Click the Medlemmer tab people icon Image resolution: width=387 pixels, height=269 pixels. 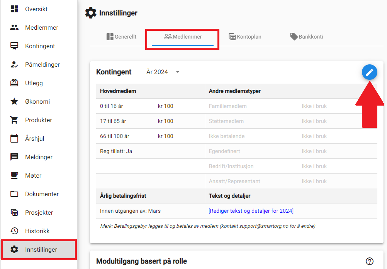168,37
